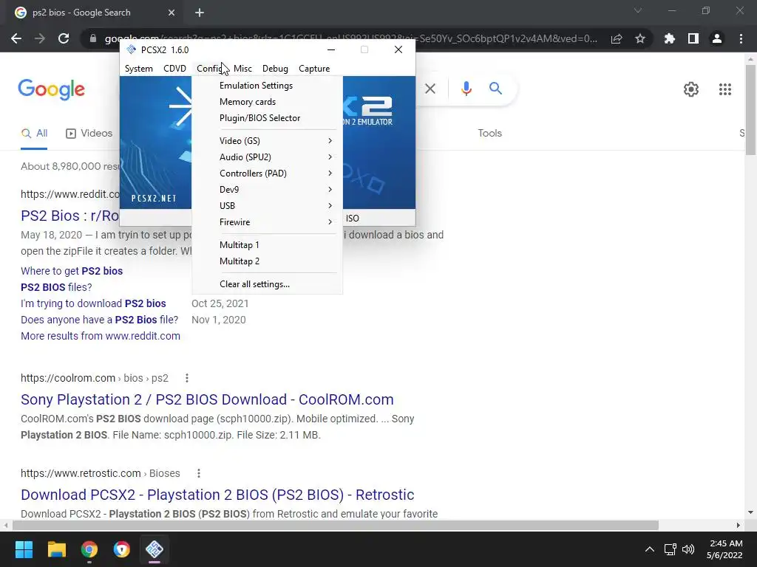Click the Google search magnifier button
757x567 pixels.
coord(495,89)
